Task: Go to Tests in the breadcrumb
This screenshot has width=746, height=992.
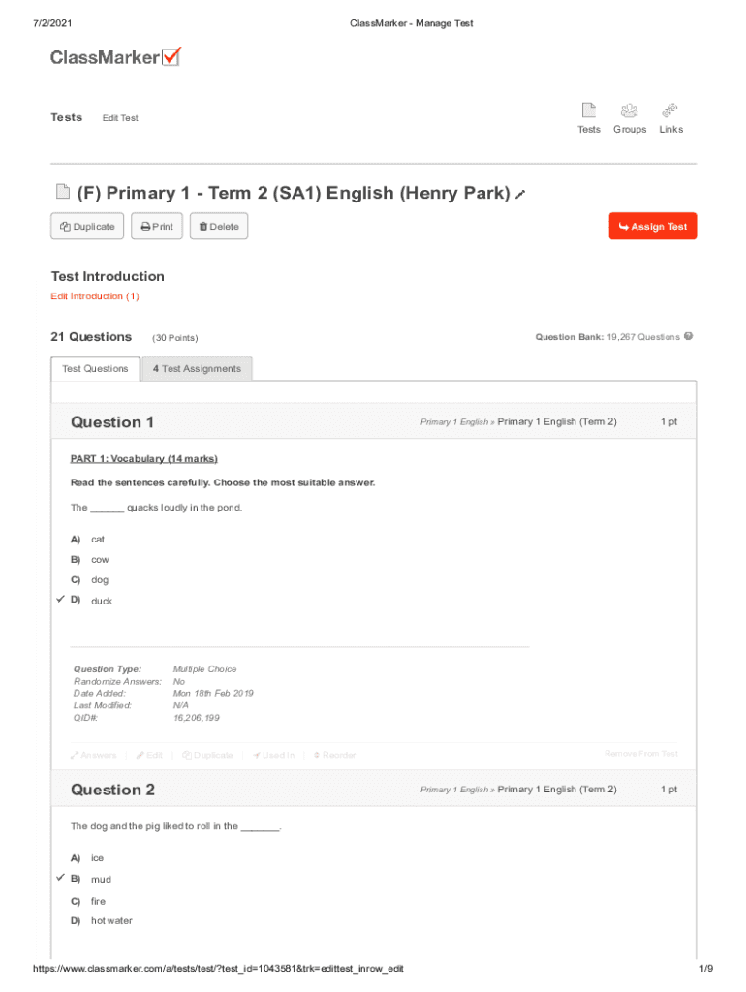Action: coord(67,117)
